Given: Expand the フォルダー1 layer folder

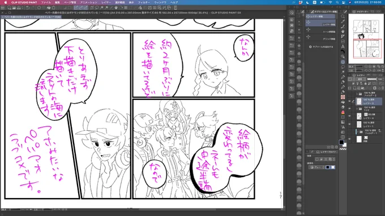Looking at the screenshot, I should [358, 131].
